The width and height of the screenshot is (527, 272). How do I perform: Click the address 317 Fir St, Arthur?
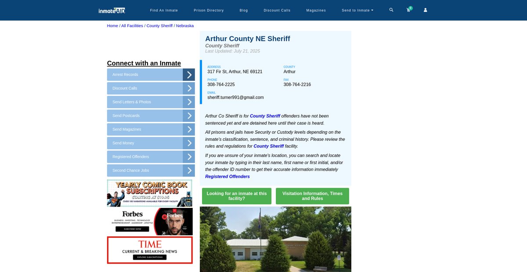(x=235, y=72)
